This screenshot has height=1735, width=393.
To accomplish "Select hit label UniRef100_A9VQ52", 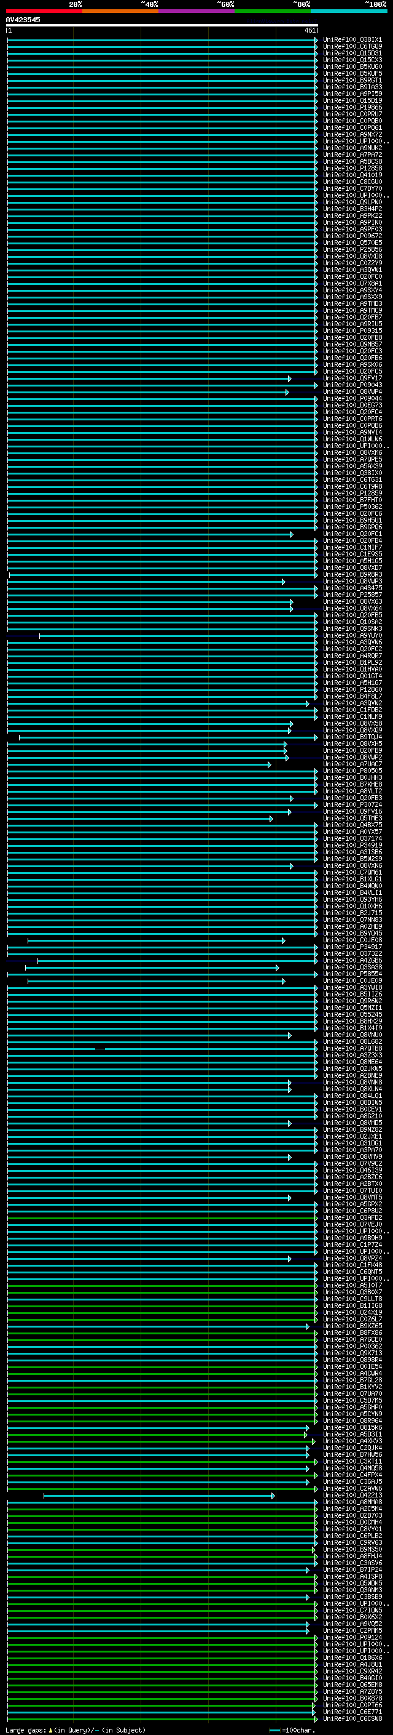I will tap(352, 1624).
